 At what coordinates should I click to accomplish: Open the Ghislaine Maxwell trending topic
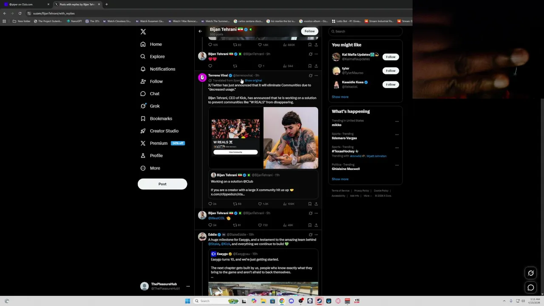click(346, 169)
